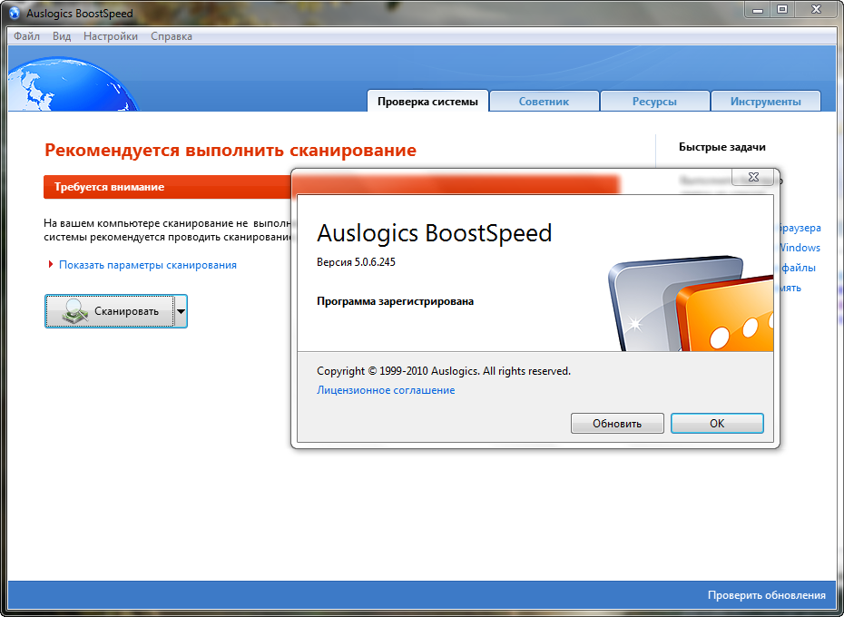Click the magnifier icon on the Сканировать button
This screenshot has height=617, width=844.
tap(75, 311)
